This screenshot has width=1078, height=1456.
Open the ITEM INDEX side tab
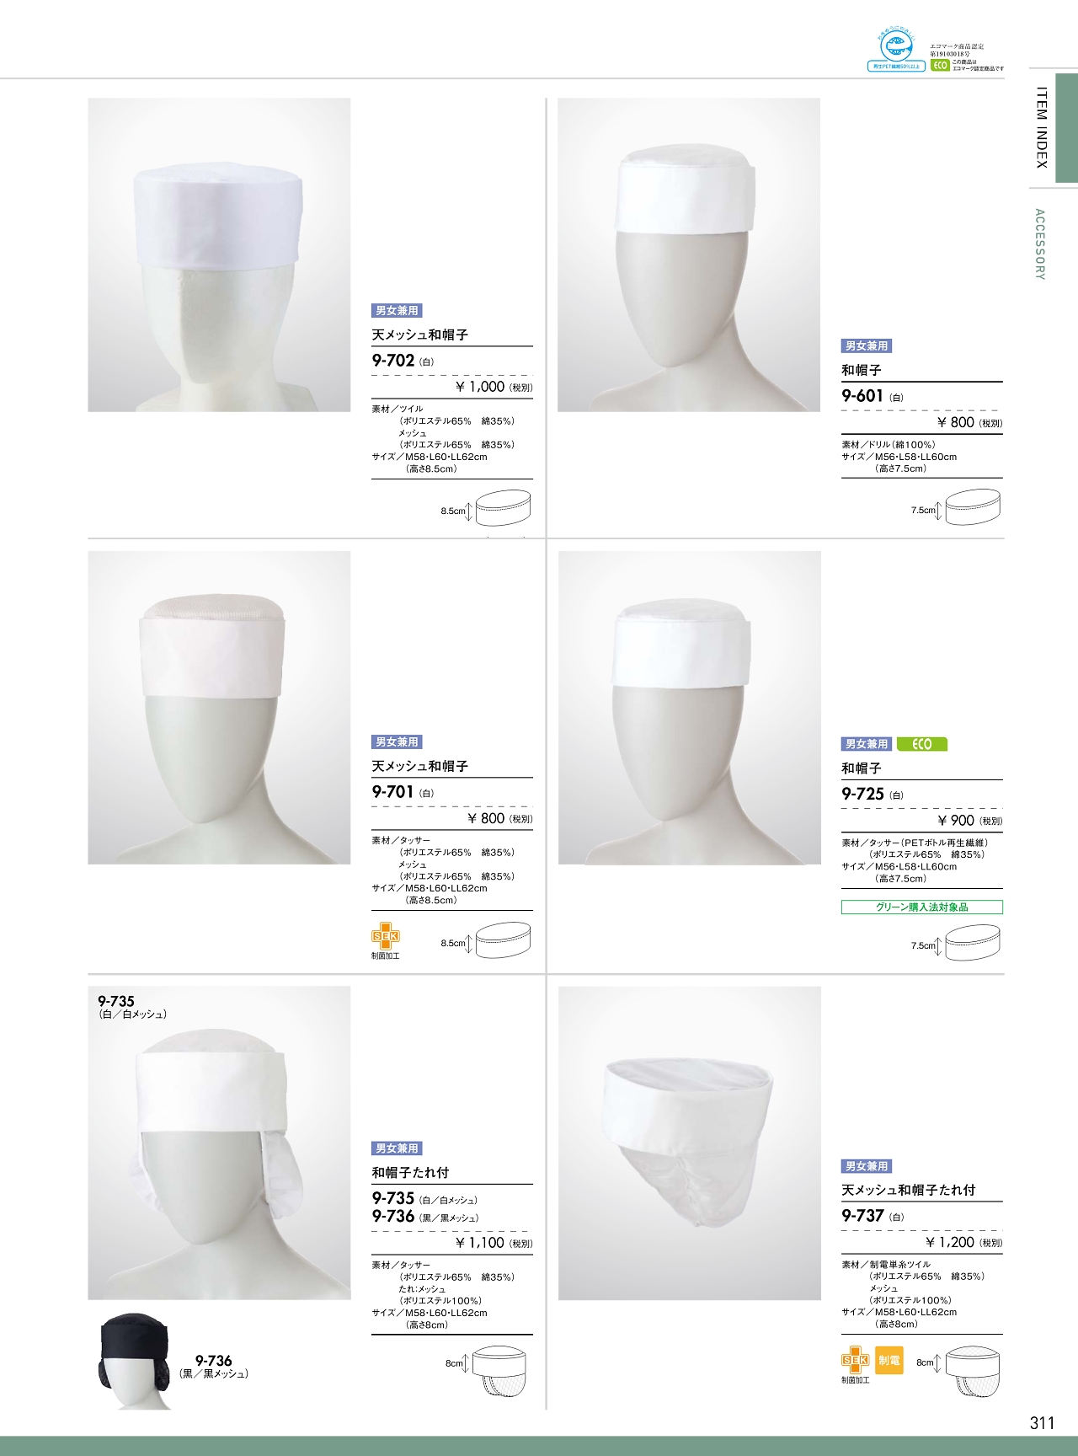tap(1042, 126)
